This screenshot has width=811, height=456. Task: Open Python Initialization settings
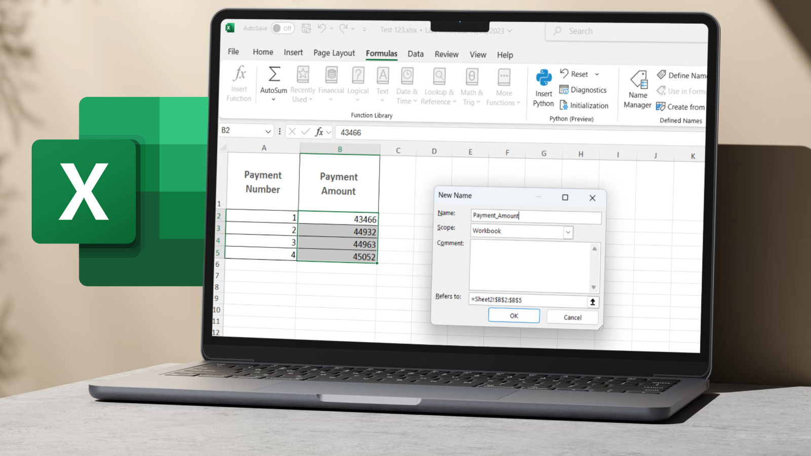click(584, 105)
